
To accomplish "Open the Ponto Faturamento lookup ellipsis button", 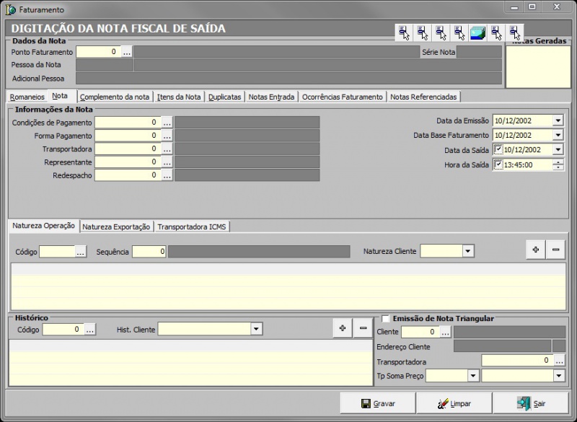I will click(x=127, y=52).
